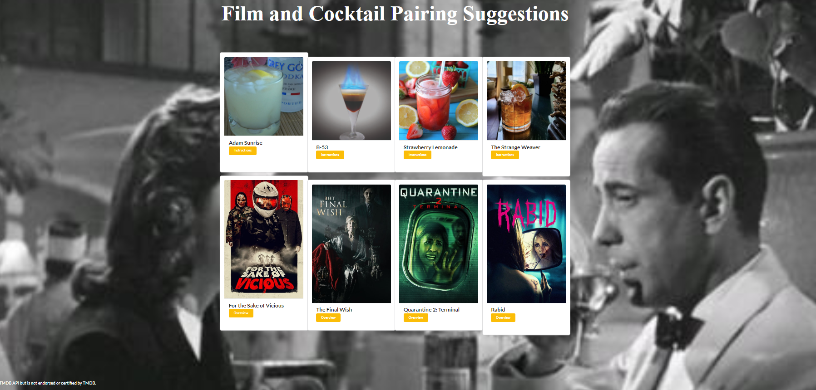The image size is (816, 390).
Task: Click the Film and Cocktail Pairing Suggestions heading
Action: (x=395, y=14)
